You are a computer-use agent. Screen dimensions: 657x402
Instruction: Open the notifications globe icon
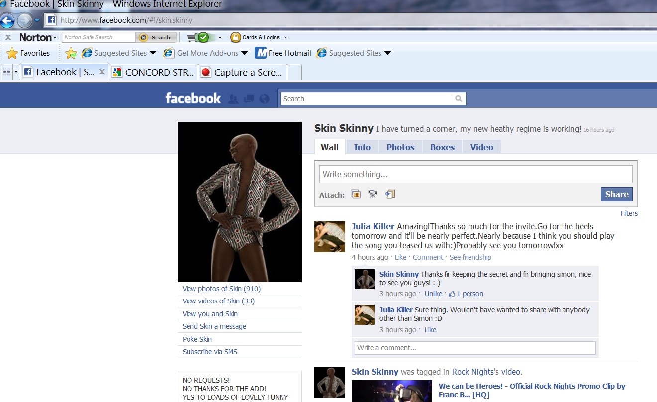click(264, 99)
